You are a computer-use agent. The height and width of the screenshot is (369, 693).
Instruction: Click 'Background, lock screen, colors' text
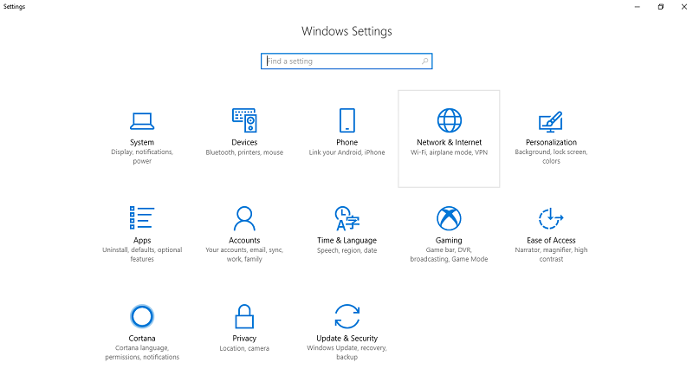coord(551,157)
